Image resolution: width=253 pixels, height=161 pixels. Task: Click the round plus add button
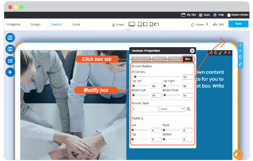pos(10,72)
